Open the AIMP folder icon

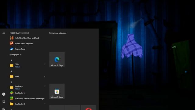[12, 76]
